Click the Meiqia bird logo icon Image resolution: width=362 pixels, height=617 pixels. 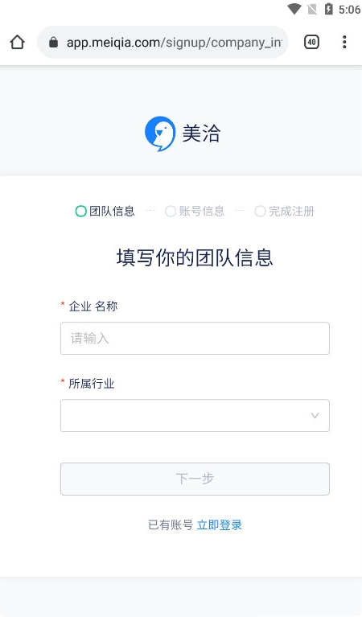click(x=160, y=134)
